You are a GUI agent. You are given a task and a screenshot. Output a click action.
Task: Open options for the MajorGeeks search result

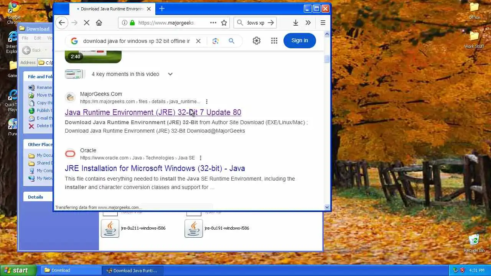coord(206,102)
